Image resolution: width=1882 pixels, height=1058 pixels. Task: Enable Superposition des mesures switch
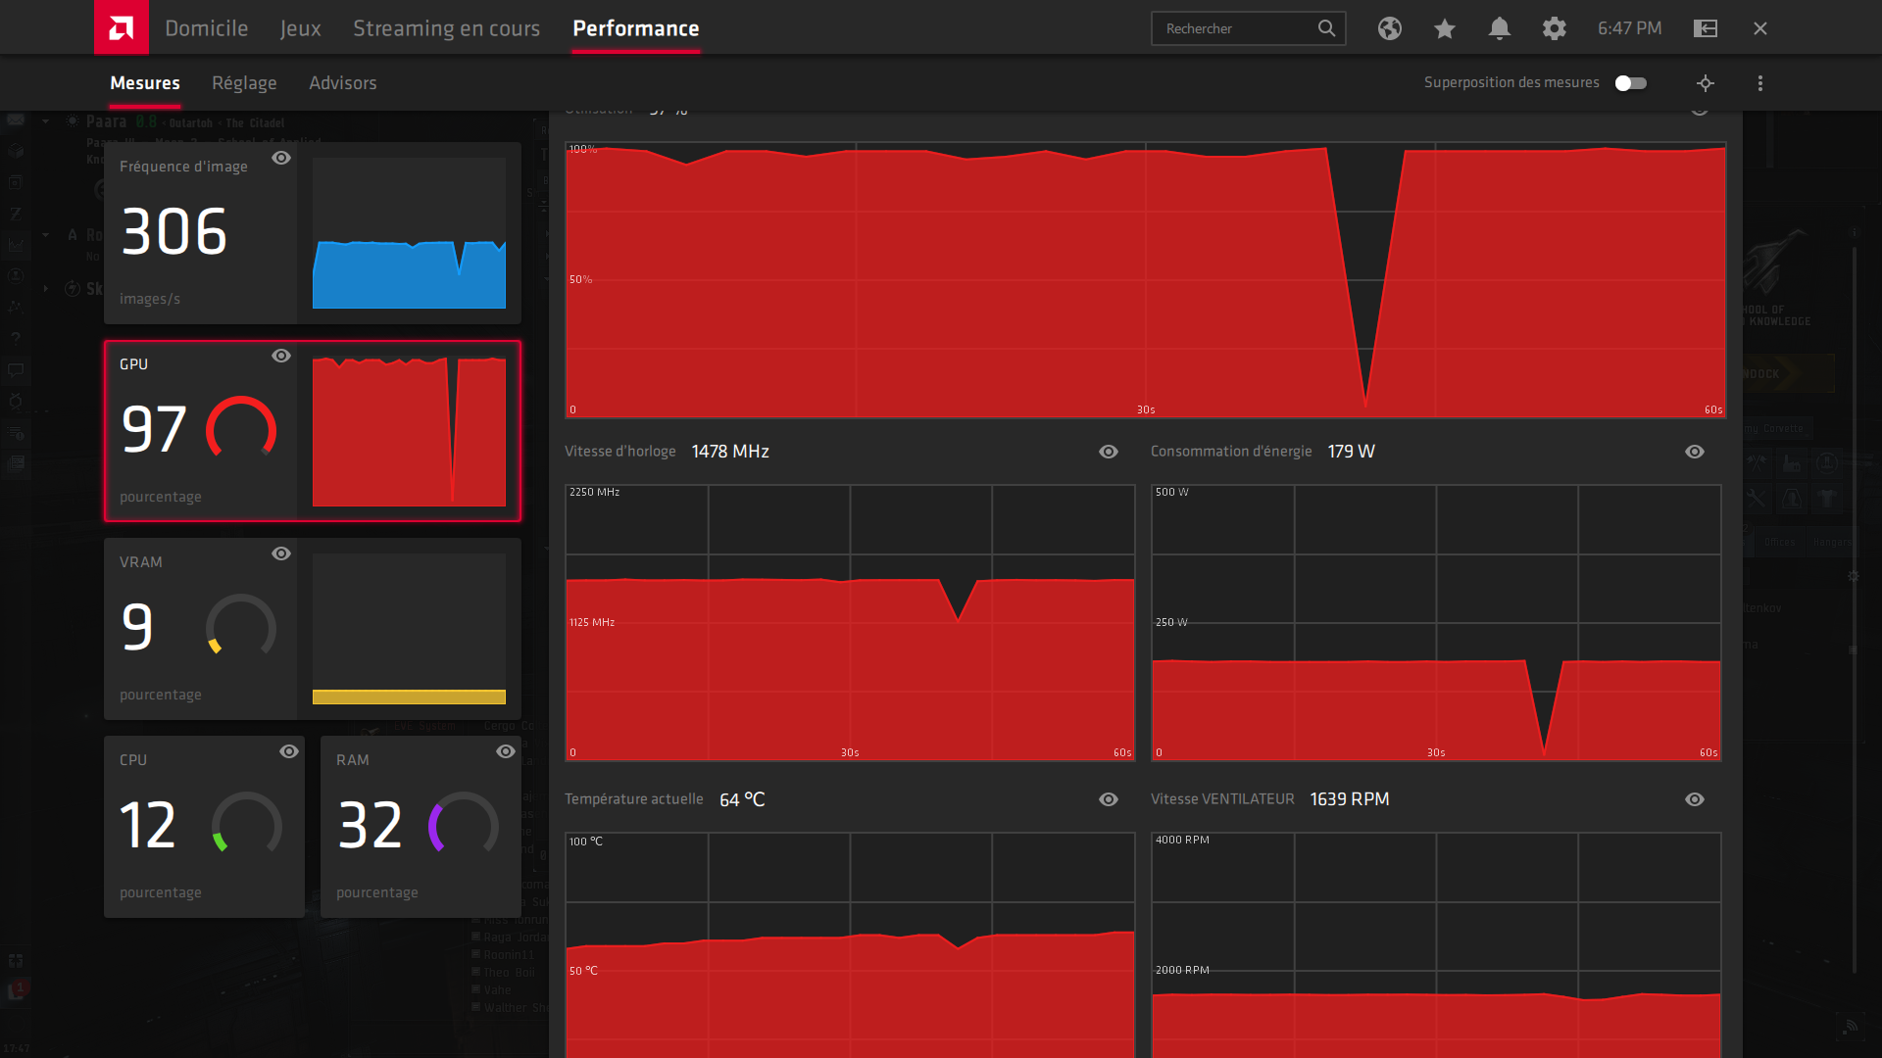coord(1631,83)
